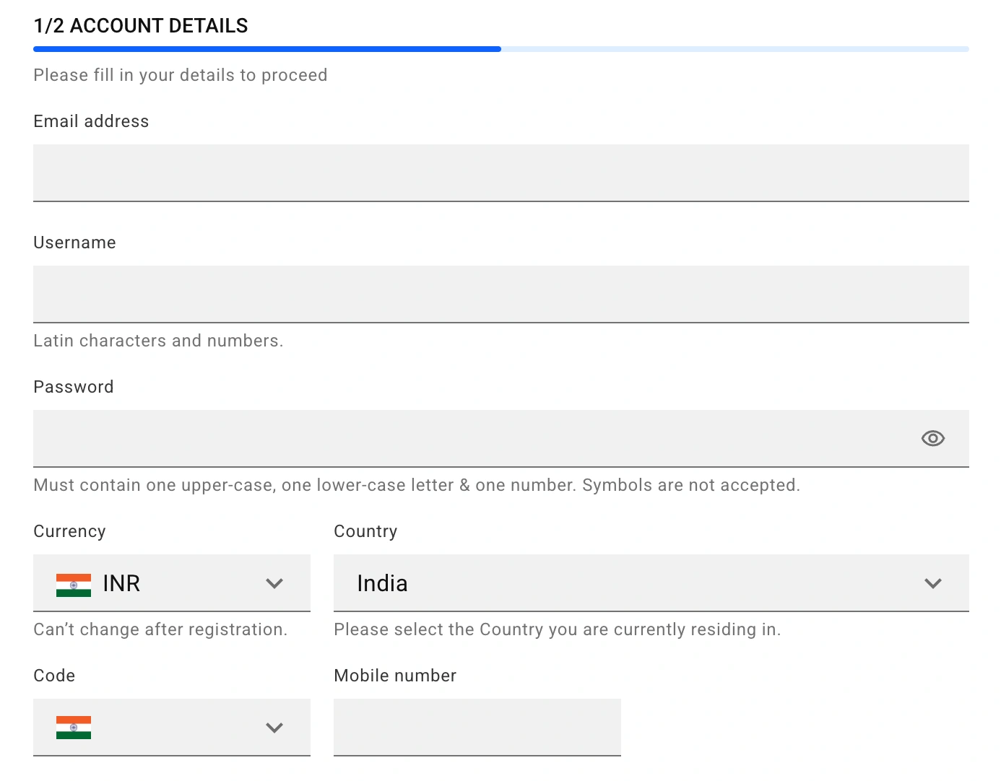The width and height of the screenshot is (1001, 781).
Task: Select the Mobile number input field
Action: pyautogui.click(x=477, y=727)
